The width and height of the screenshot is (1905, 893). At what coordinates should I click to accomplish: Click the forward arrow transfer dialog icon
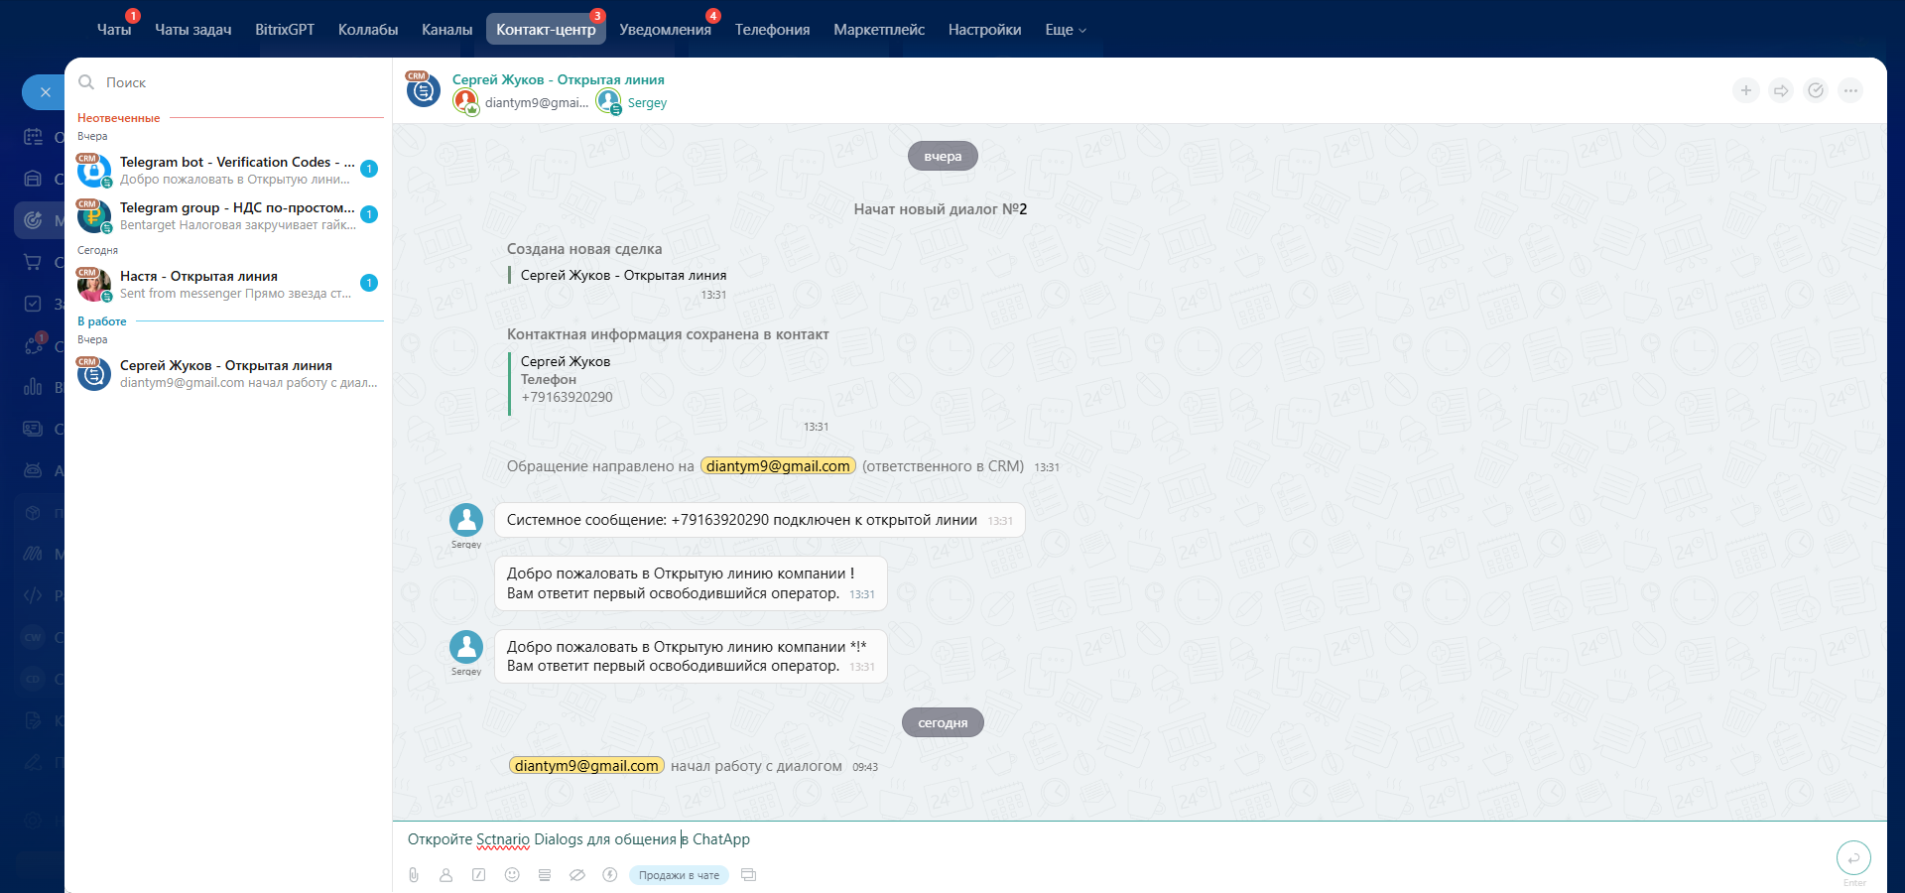[x=1781, y=90]
